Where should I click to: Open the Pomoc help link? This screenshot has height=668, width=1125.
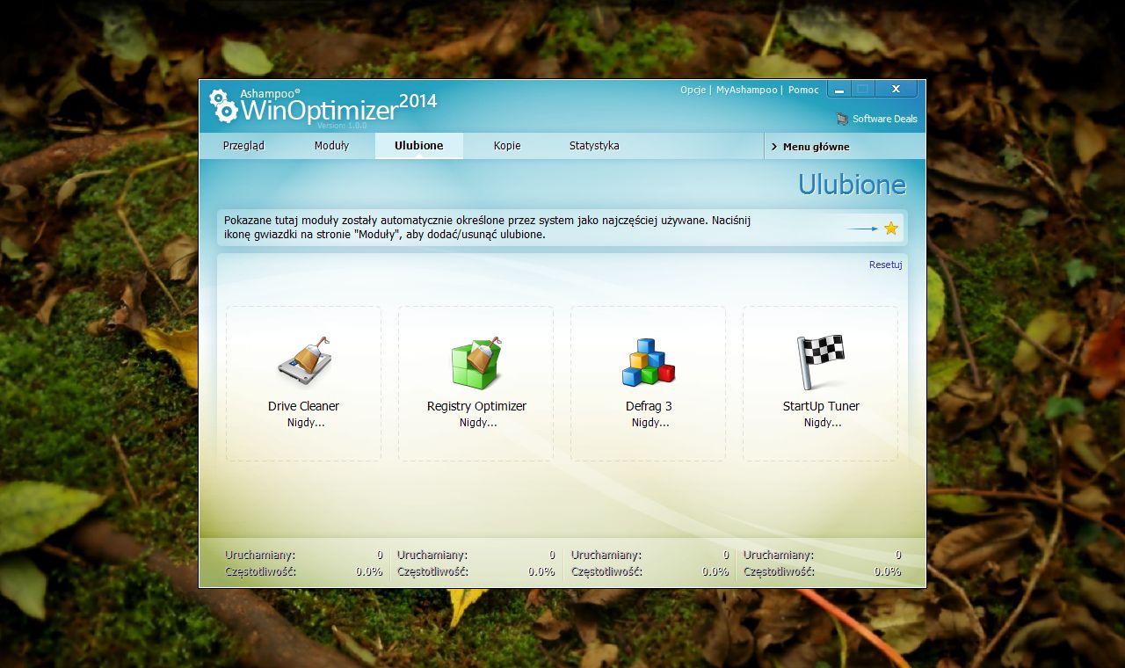[803, 90]
